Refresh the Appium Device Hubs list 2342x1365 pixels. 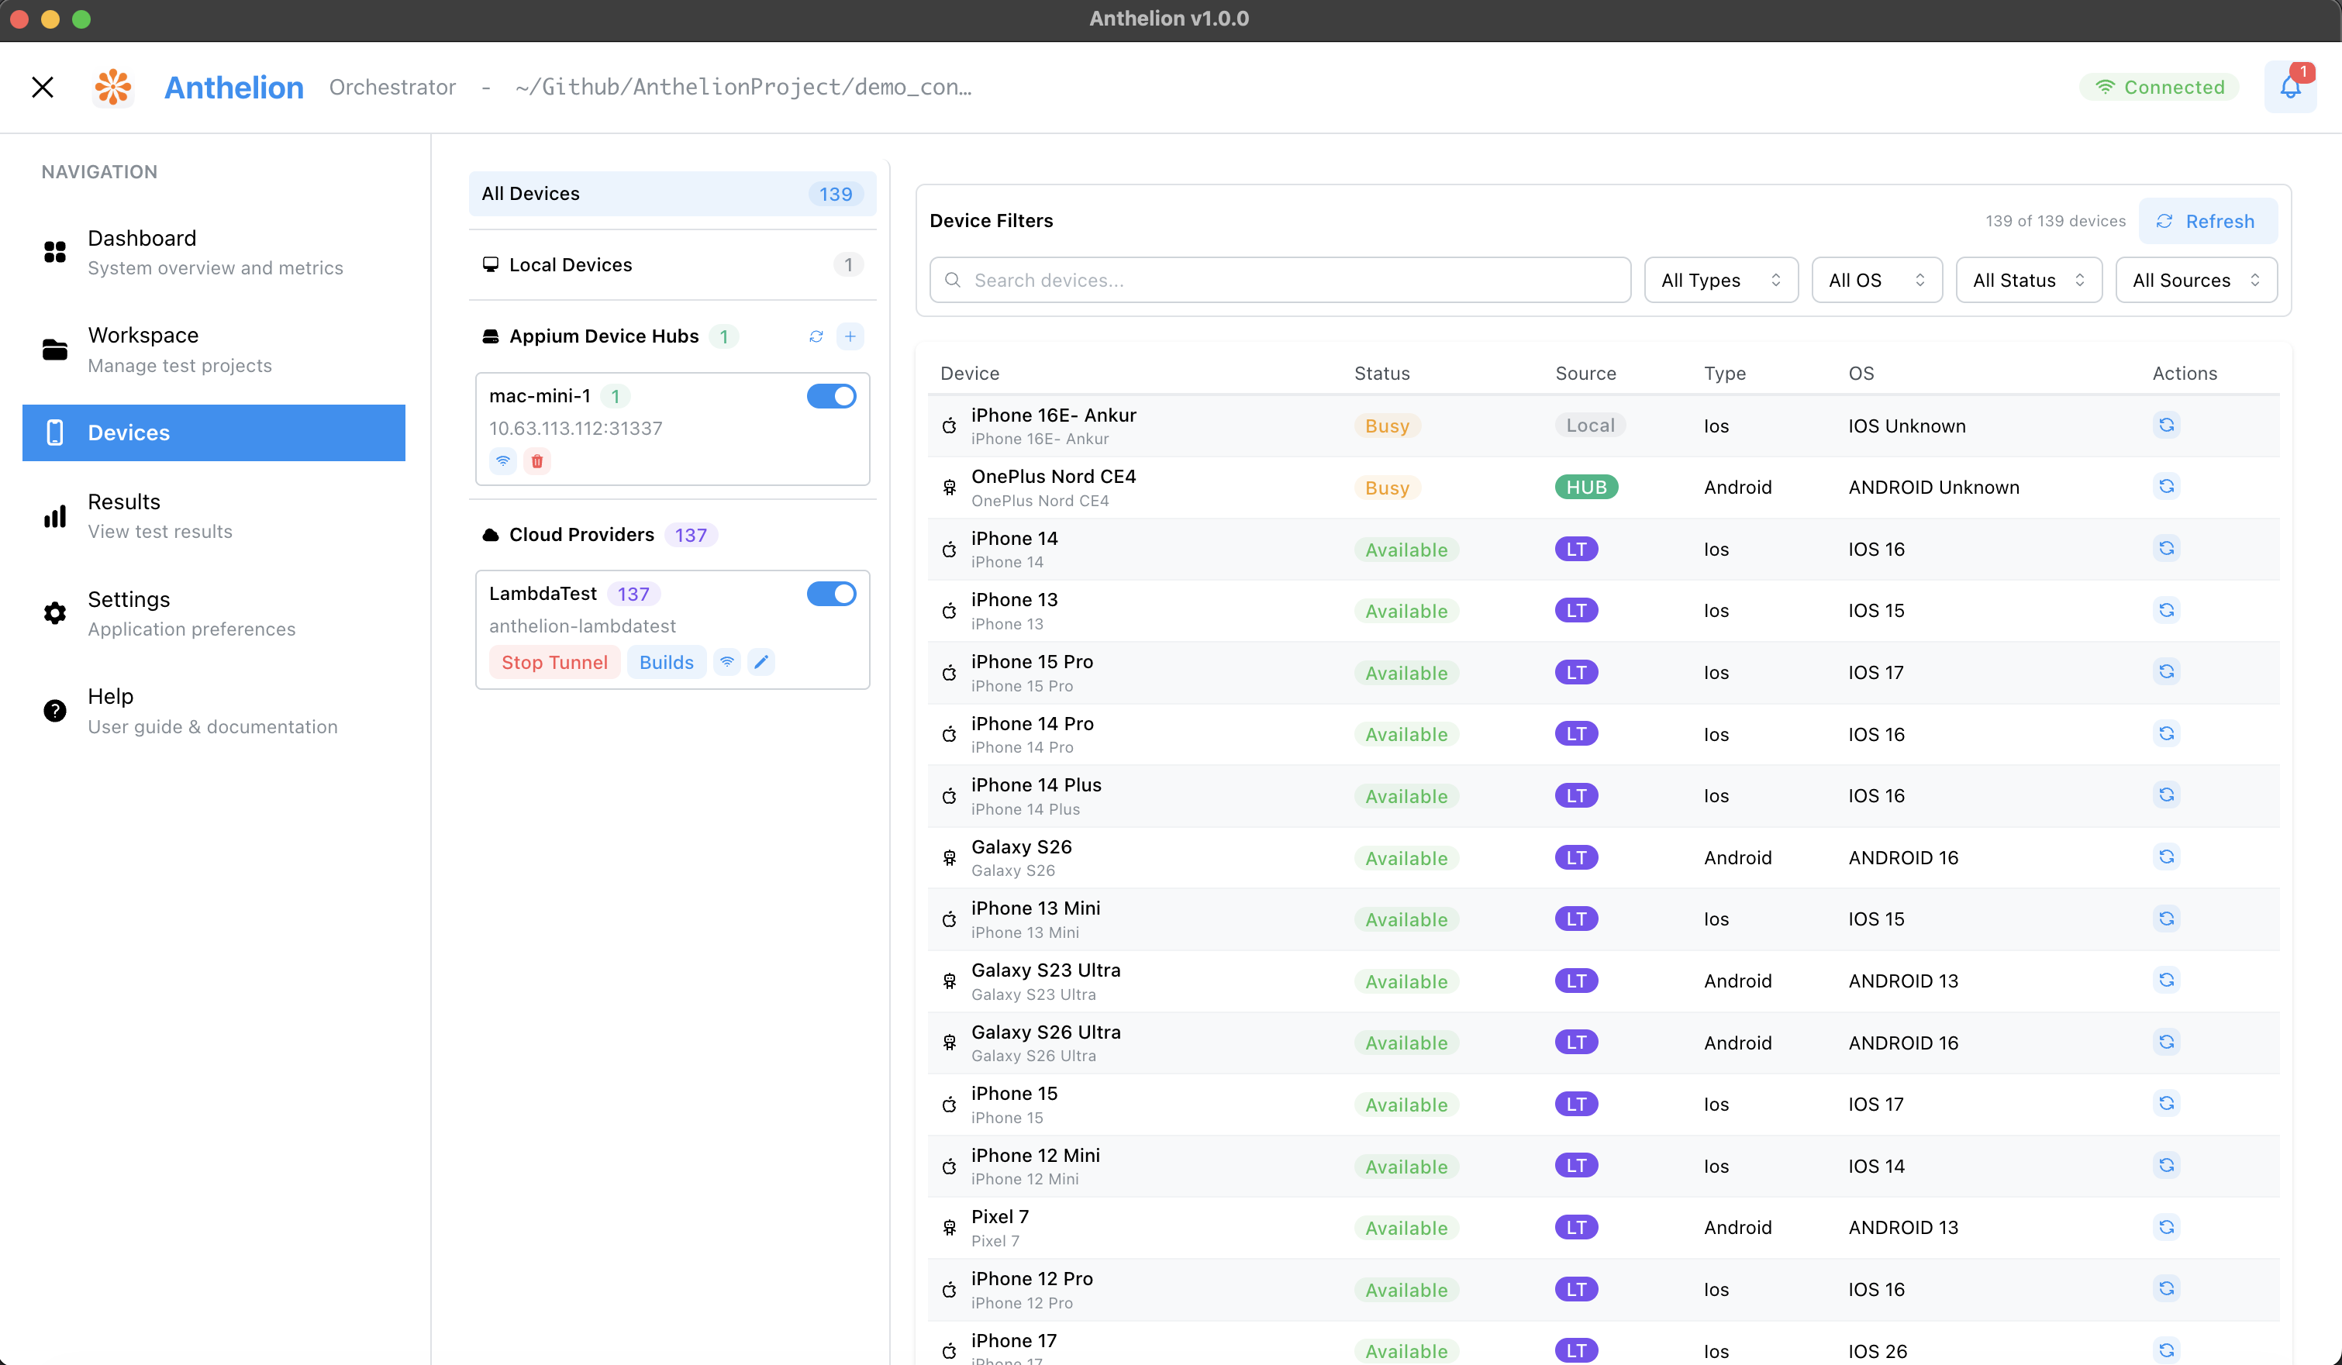tap(815, 336)
